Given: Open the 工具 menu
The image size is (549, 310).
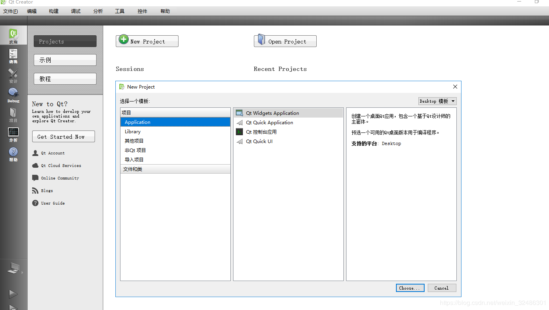Looking at the screenshot, I should coord(120,11).
